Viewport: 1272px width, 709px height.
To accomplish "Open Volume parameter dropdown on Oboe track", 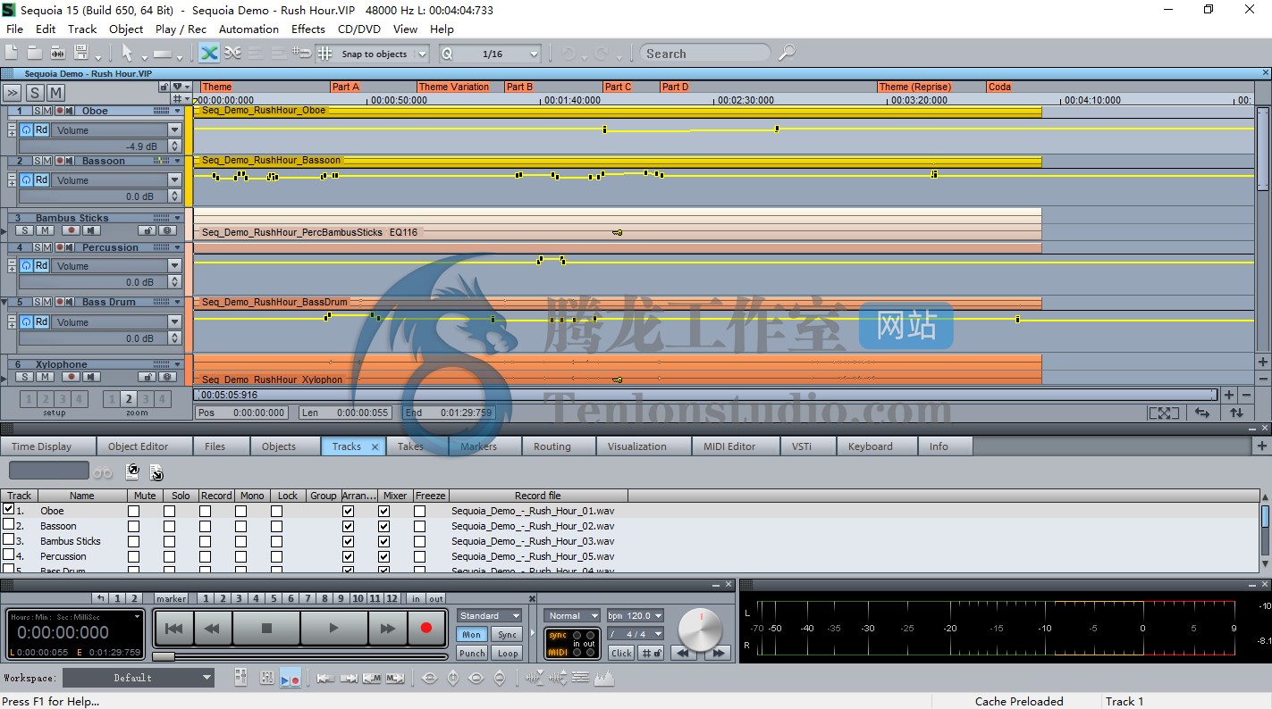I will click(175, 130).
